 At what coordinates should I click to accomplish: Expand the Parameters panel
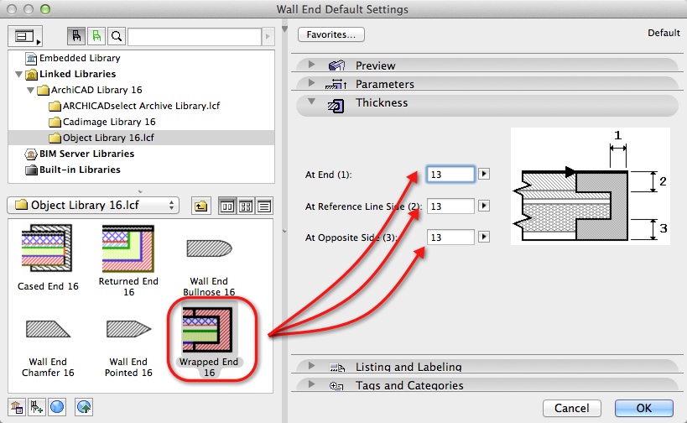pos(311,83)
